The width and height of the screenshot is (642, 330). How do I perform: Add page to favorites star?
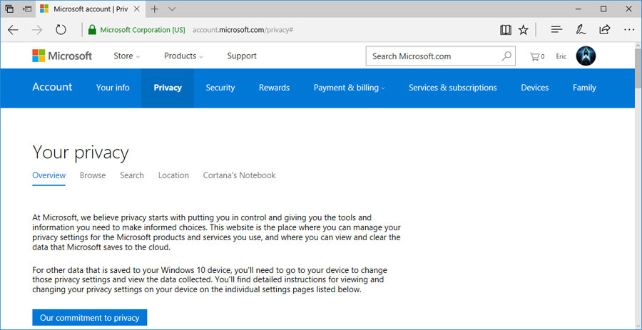524,29
